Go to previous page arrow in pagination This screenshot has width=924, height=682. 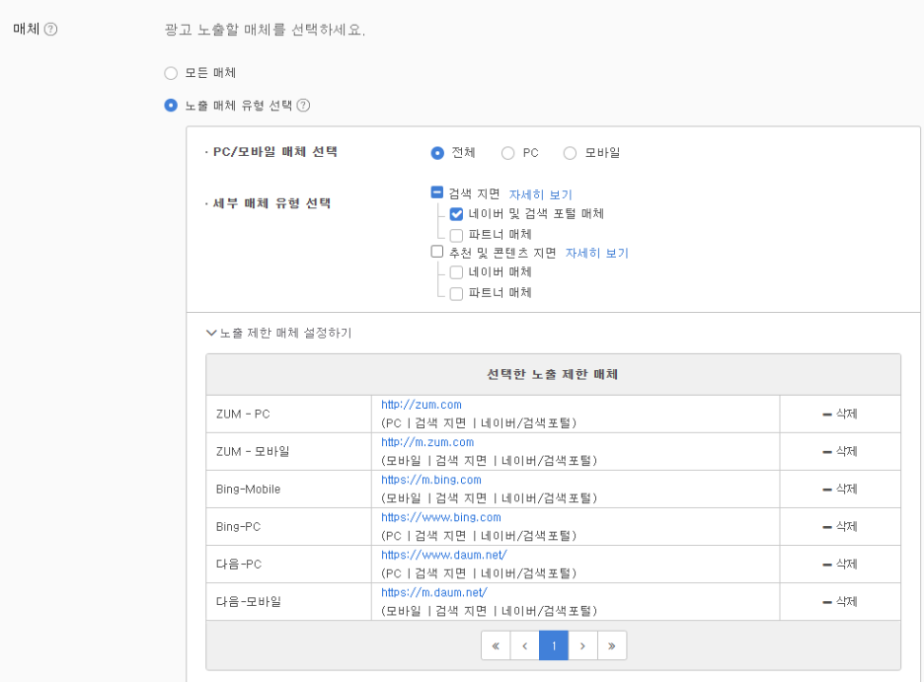pyautogui.click(x=524, y=645)
